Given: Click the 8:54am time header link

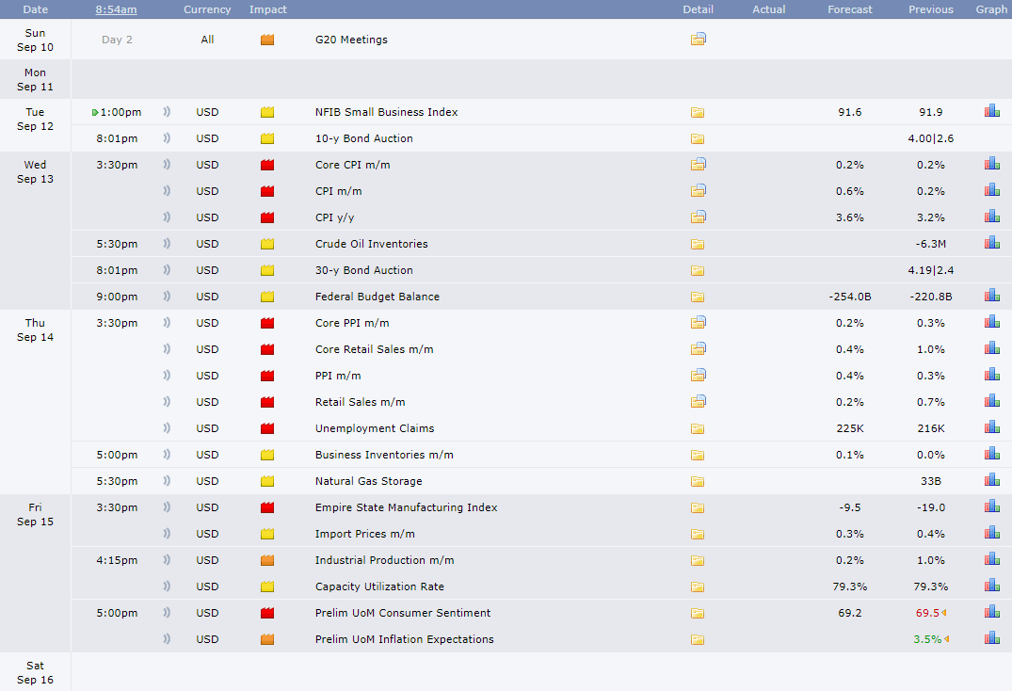Looking at the screenshot, I should click(116, 9).
